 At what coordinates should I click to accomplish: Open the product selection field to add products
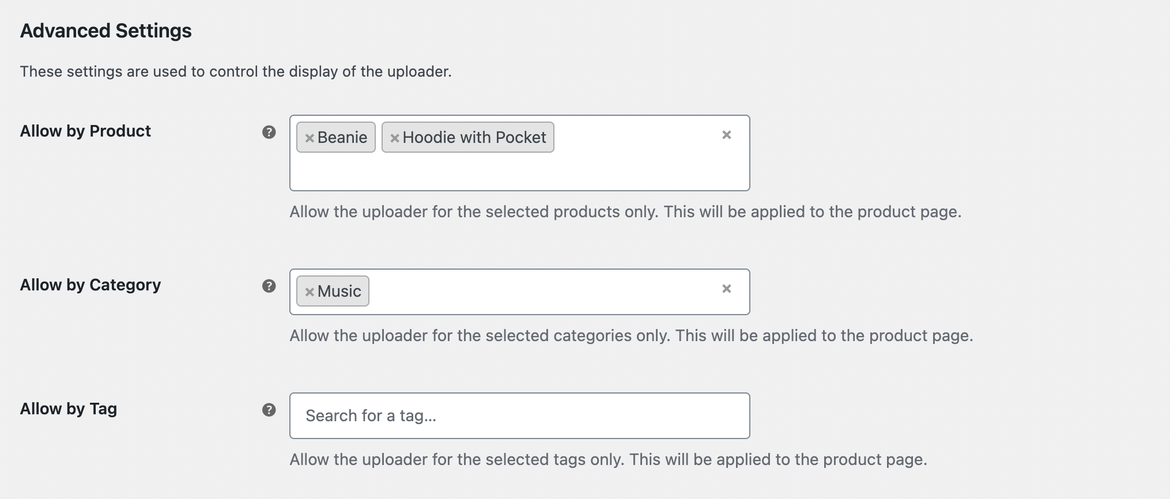pyautogui.click(x=634, y=167)
